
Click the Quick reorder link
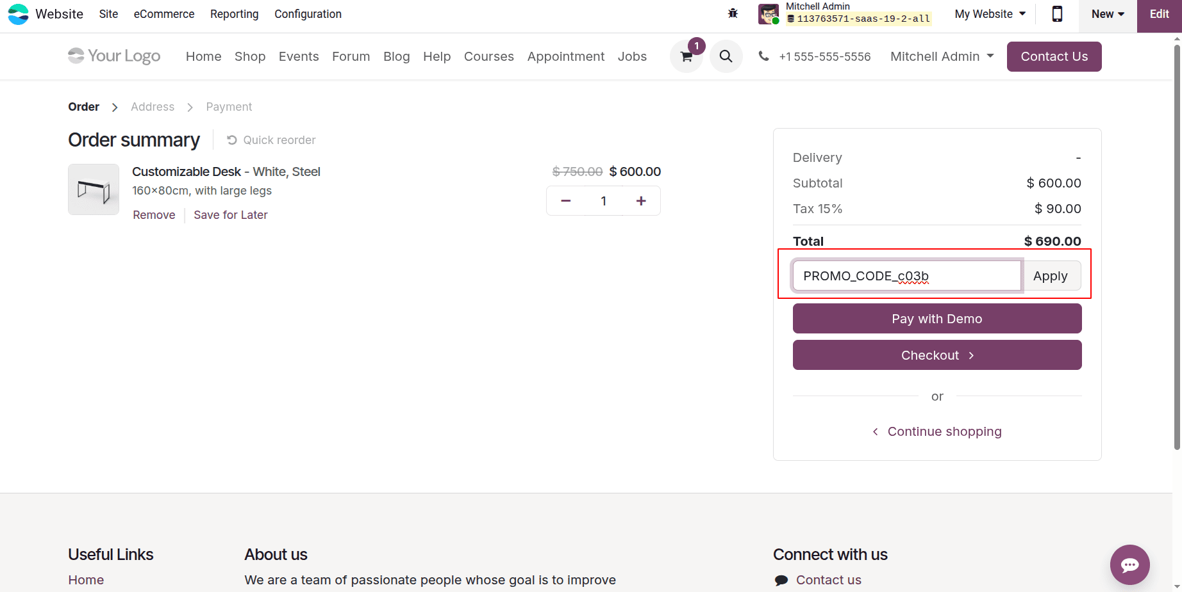[271, 140]
